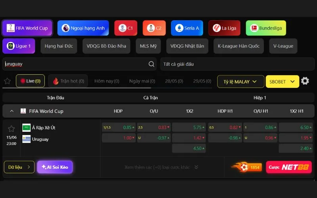Viewport: 317px width, 198px height.
Task: Select O/U H1 odds 0.86
Action: [x=260, y=128]
